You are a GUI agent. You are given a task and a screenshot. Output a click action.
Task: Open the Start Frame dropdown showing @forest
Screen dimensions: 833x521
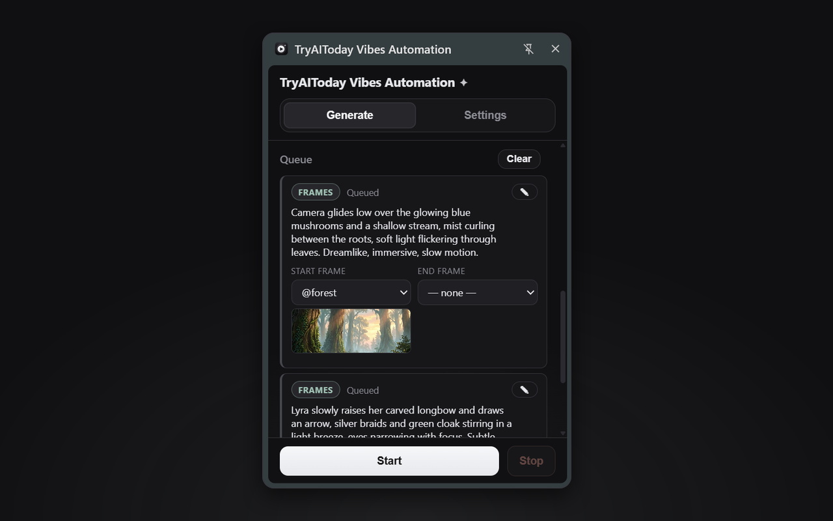click(351, 292)
